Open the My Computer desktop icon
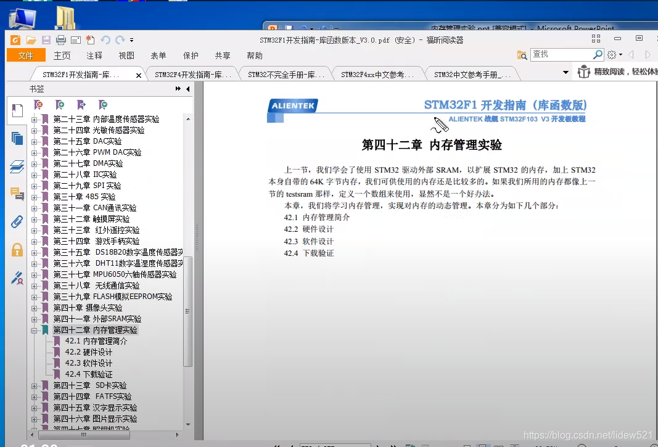Viewport: 658px width, 447px height. point(22,18)
